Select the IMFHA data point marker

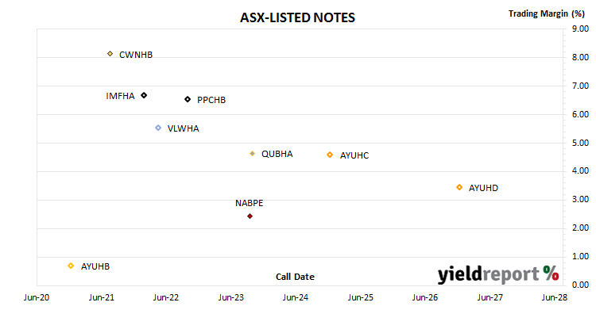(144, 95)
